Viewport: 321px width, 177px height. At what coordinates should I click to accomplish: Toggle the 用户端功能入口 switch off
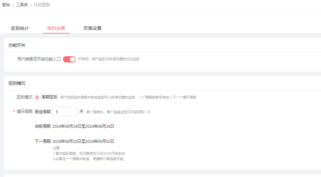pyautogui.click(x=69, y=59)
